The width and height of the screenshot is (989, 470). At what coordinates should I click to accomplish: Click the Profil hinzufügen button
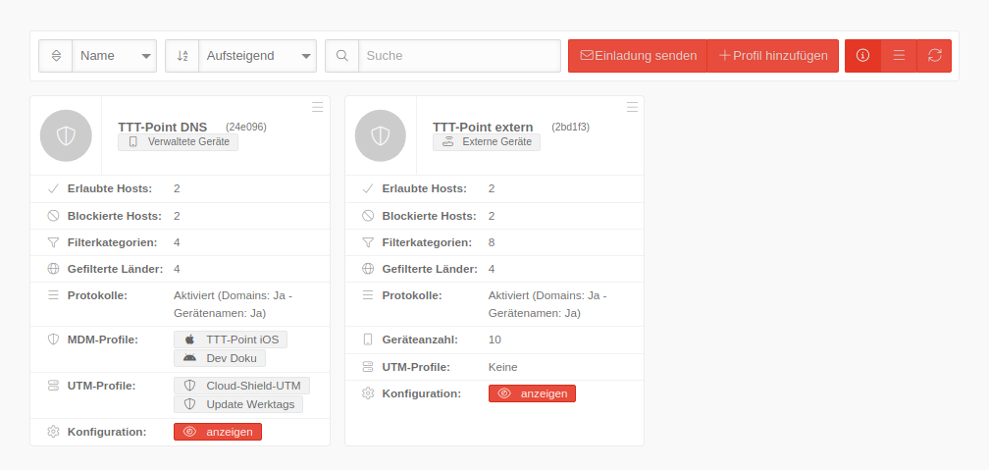tap(773, 56)
